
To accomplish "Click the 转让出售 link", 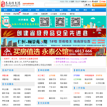I will click(x=5, y=89).
